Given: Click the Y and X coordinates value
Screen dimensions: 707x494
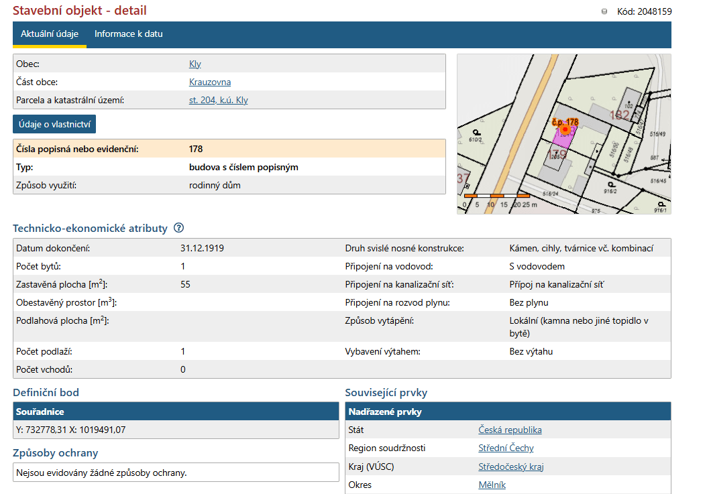Looking at the screenshot, I should (x=70, y=430).
